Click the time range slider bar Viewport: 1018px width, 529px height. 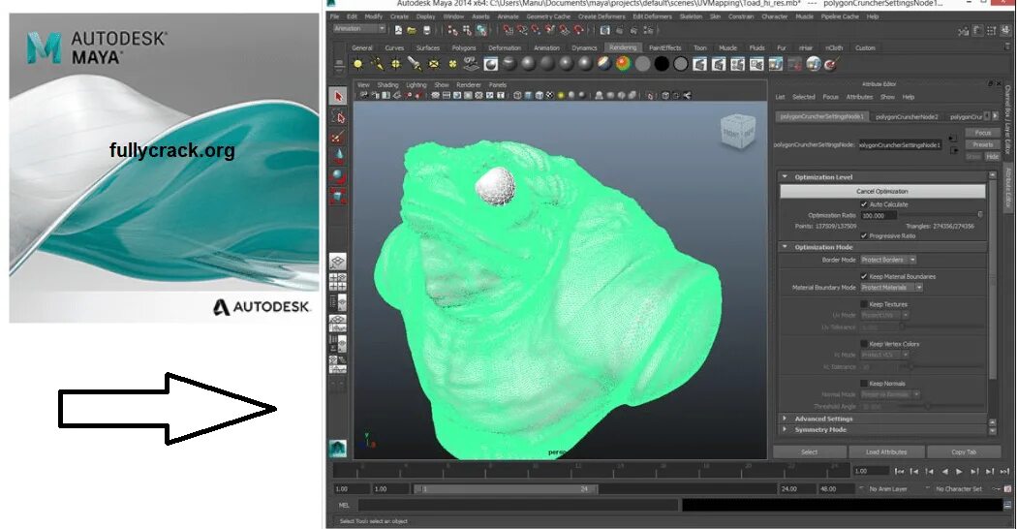click(x=505, y=488)
